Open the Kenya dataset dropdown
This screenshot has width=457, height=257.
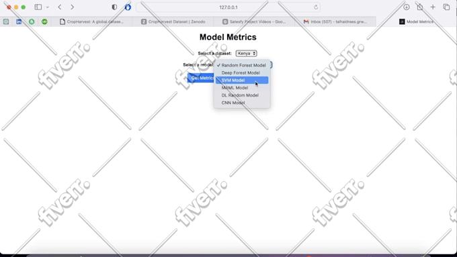pos(246,53)
